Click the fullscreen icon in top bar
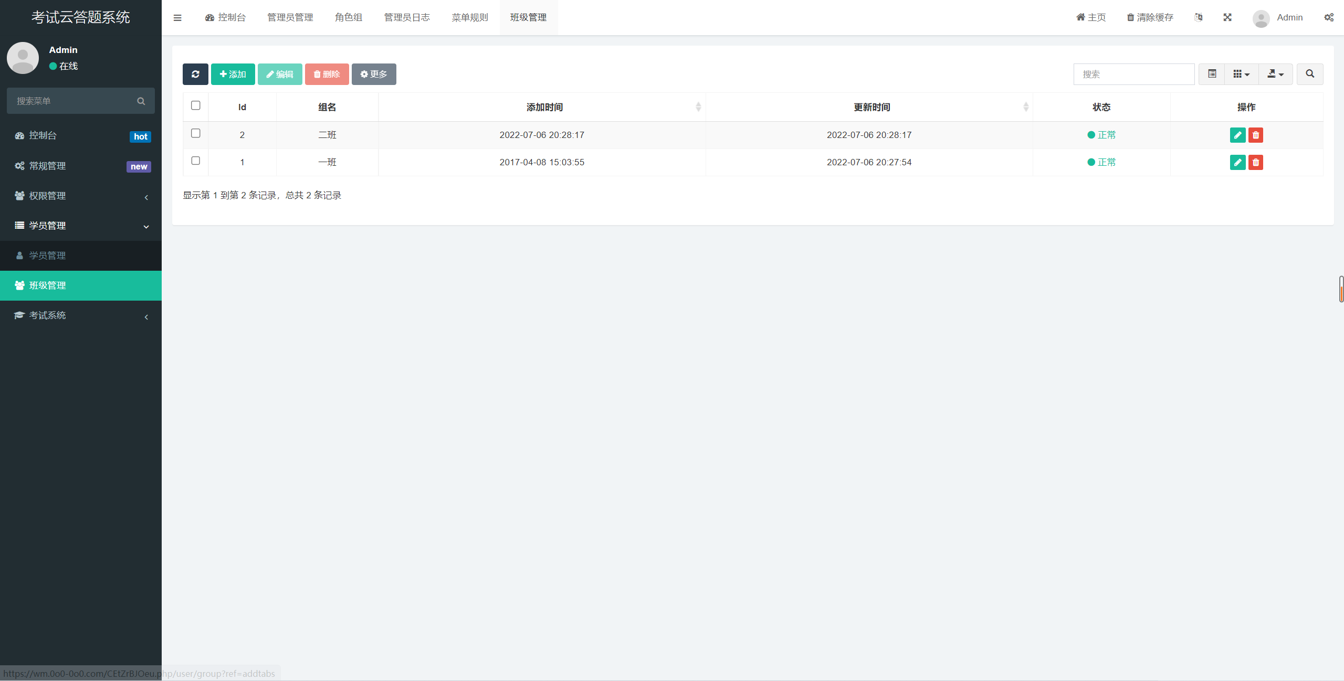Screen dimensions: 1344x681 click(x=1227, y=17)
